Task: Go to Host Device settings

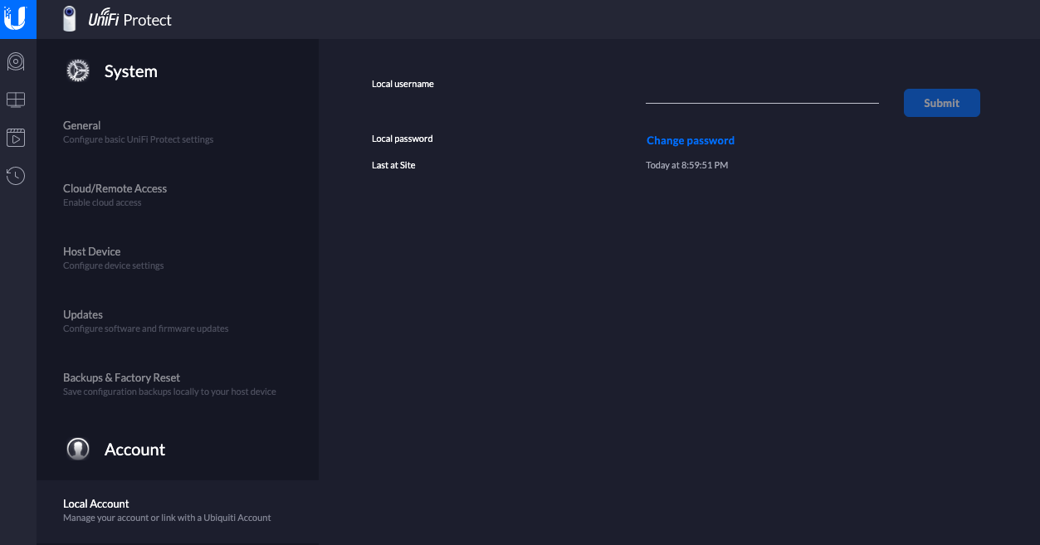Action: pyautogui.click(x=92, y=252)
